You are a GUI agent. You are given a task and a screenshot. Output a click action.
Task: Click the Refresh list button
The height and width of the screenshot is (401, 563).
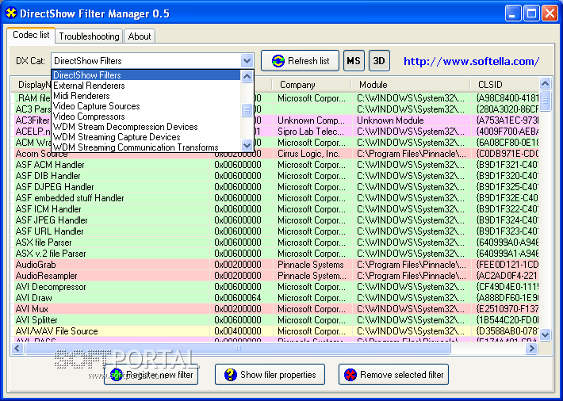300,61
